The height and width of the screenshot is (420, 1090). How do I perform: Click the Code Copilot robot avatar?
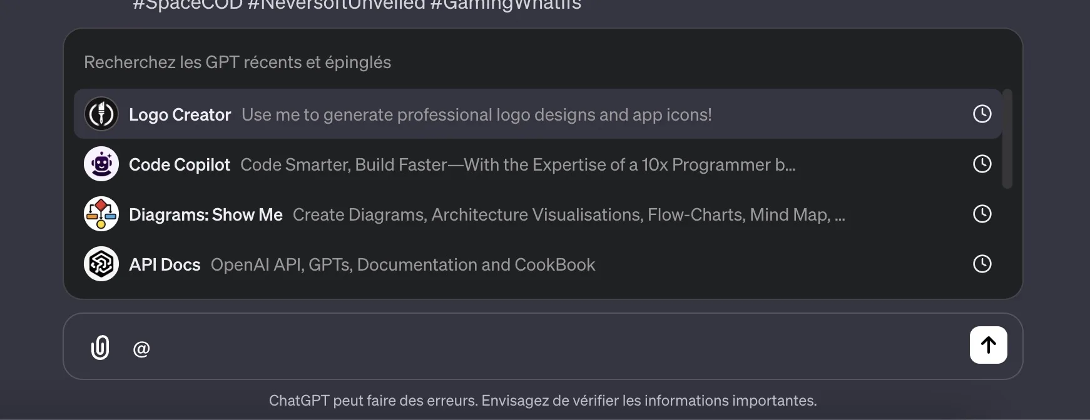pyautogui.click(x=101, y=164)
